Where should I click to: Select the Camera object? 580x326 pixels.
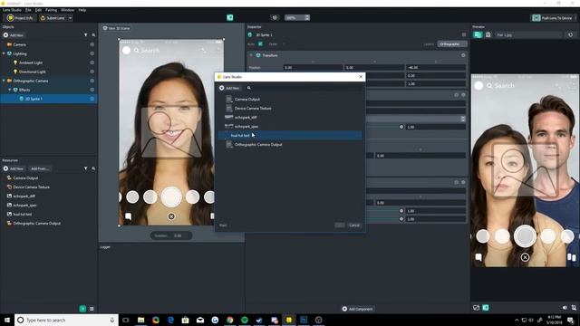19,44
